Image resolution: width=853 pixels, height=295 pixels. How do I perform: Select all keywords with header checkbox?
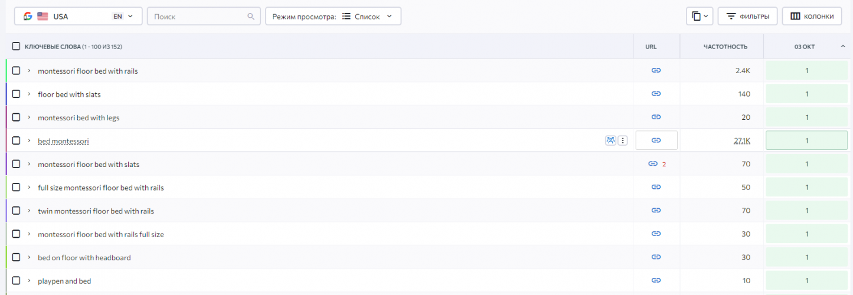coord(16,46)
